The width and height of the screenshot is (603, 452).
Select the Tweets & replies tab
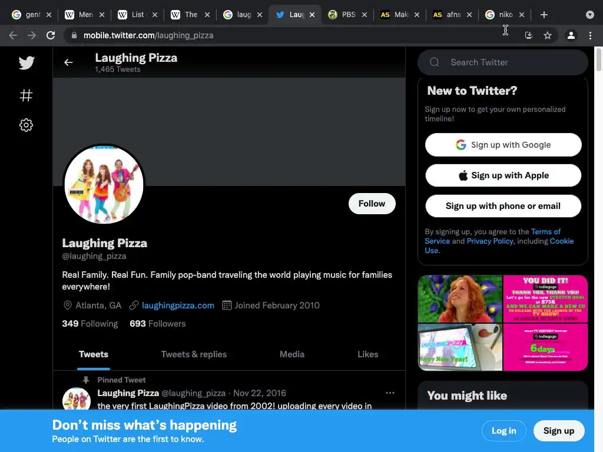(x=194, y=354)
